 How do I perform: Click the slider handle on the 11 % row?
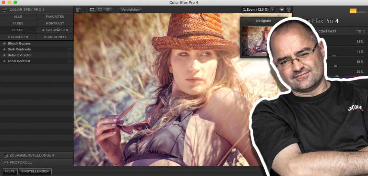click(x=334, y=56)
